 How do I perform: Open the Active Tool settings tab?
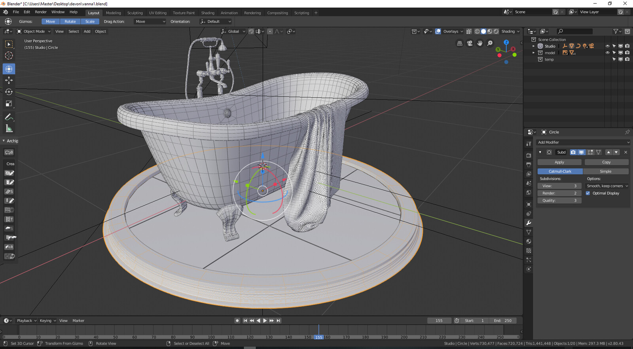pos(529,143)
